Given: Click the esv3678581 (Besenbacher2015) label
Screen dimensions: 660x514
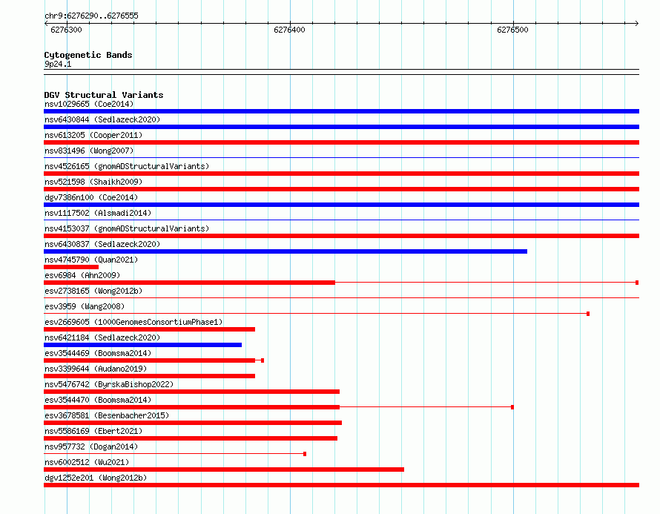Looking at the screenshot, I should tap(107, 415).
